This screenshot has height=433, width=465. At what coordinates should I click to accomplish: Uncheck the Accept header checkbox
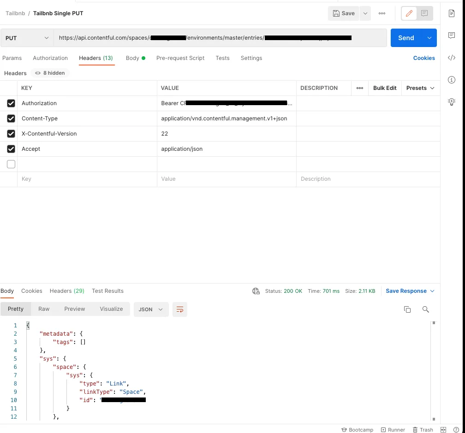click(x=11, y=149)
